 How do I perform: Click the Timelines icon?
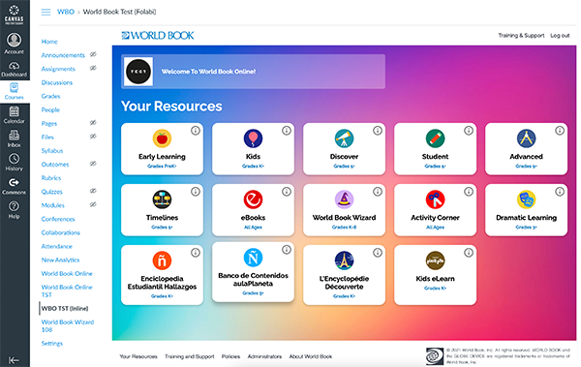(x=162, y=199)
